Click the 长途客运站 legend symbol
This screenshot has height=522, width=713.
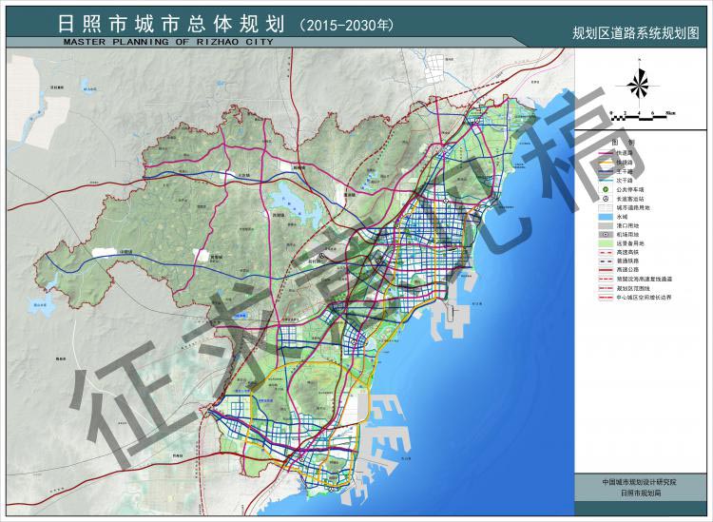[x=605, y=200]
